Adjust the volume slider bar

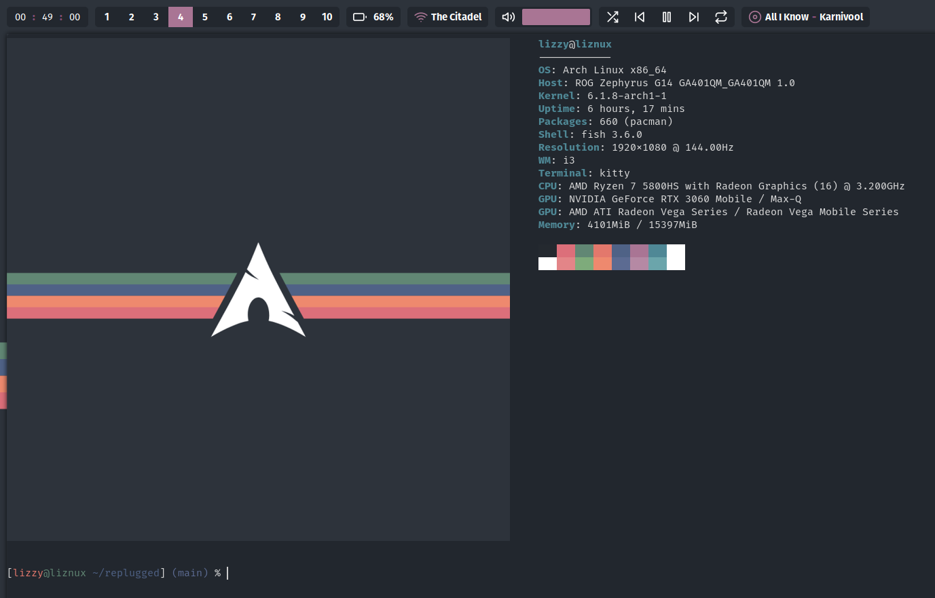pos(556,17)
